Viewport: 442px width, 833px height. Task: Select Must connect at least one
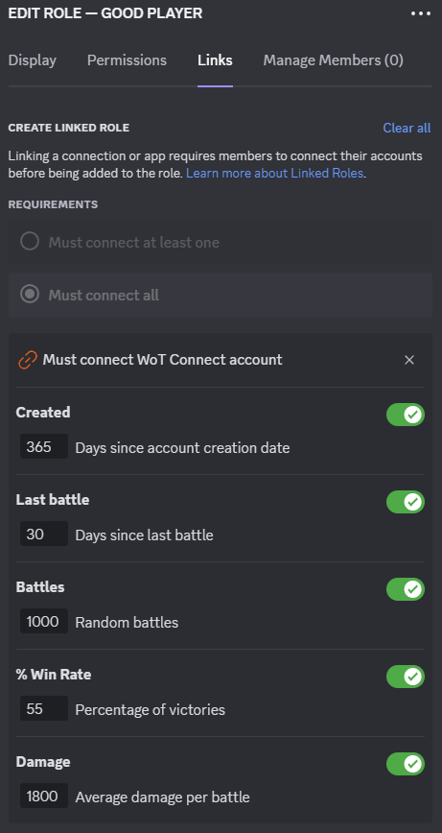pyautogui.click(x=221, y=242)
